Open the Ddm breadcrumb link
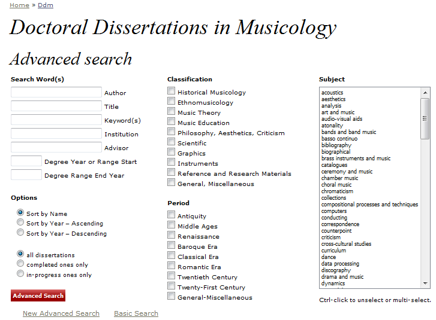The height and width of the screenshot is (320, 436). tap(46, 5)
